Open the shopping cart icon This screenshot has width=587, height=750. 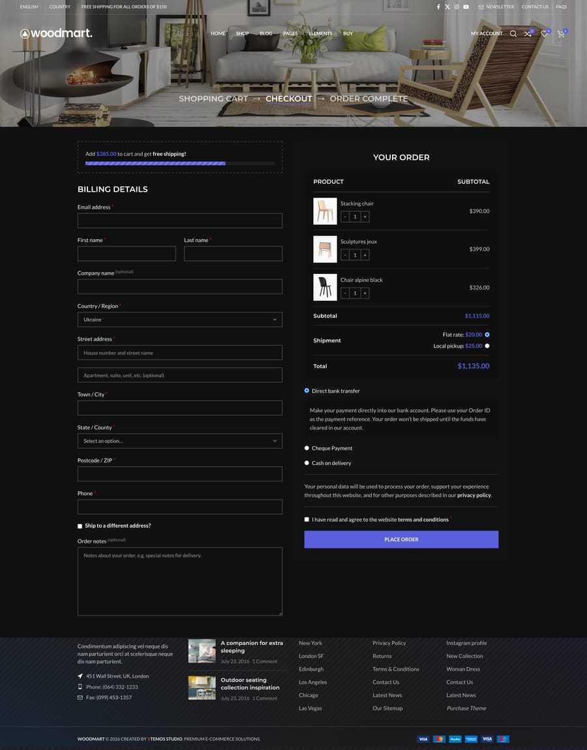coord(561,33)
